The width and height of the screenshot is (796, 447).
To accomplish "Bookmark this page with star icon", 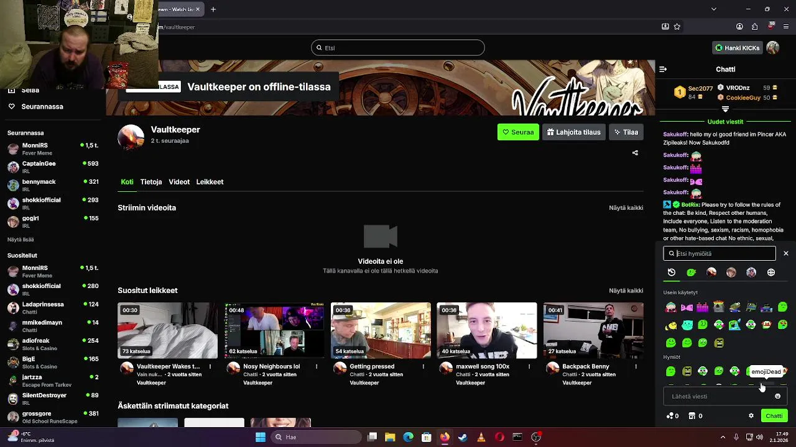I will click(x=677, y=27).
